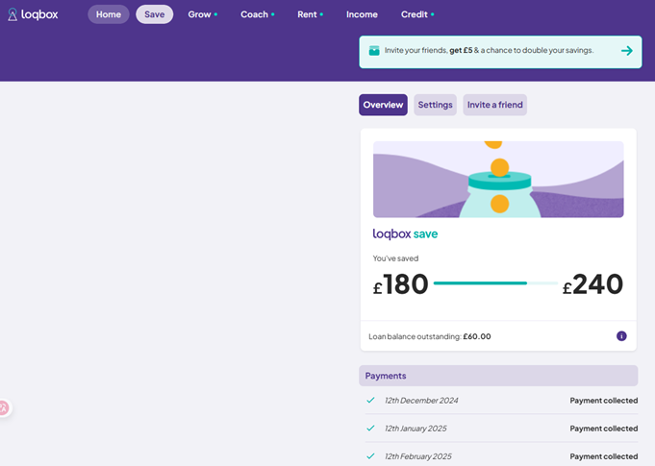Click Payment collected status for January 2025

coord(604,429)
